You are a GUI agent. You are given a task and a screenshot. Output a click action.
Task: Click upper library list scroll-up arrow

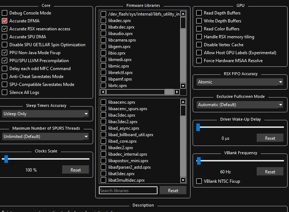click(x=183, y=14)
